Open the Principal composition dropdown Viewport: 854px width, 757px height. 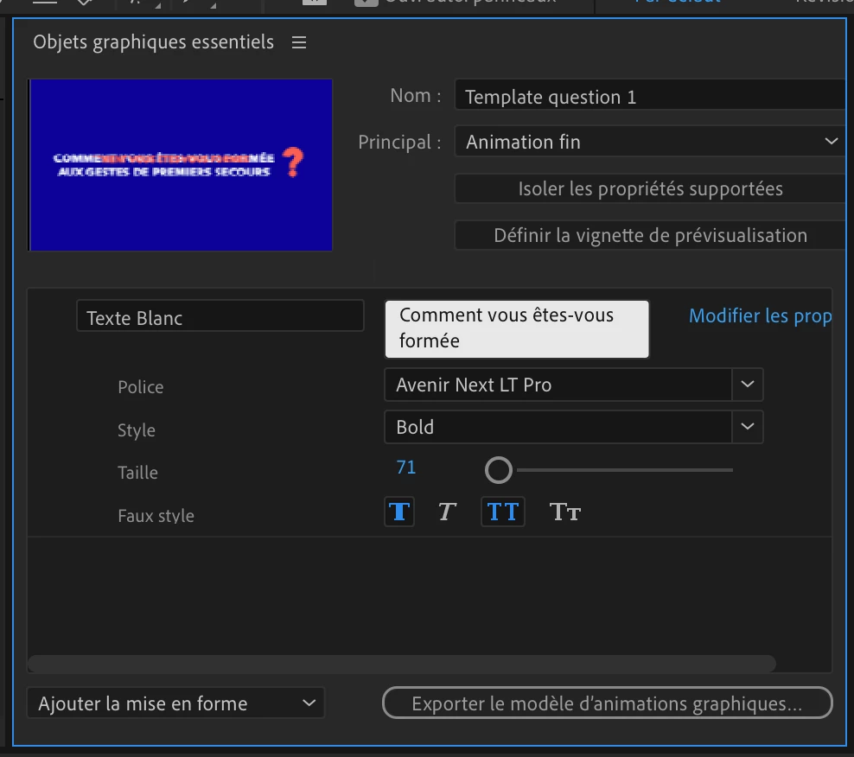coord(650,142)
